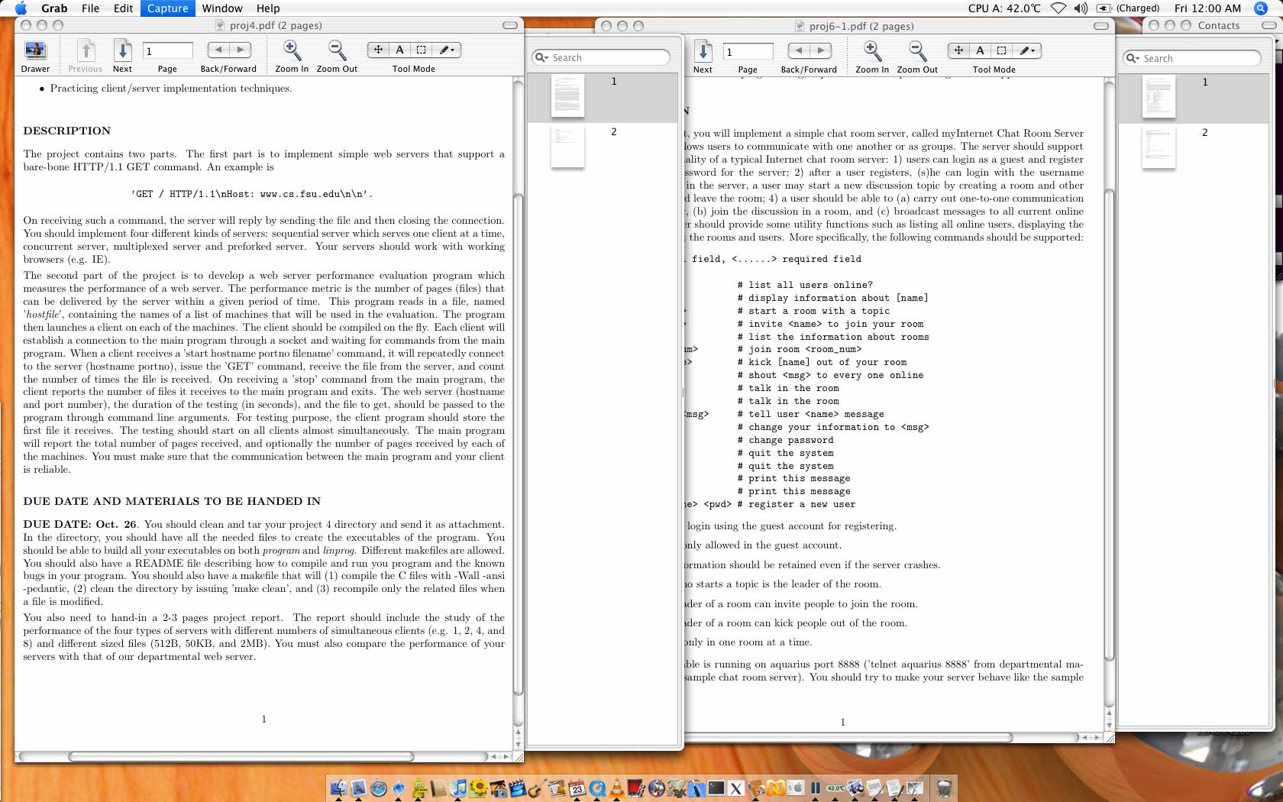Click the page number field in proj6-1.pdf toolbar
Screen dimensions: 1283x802
tap(748, 51)
